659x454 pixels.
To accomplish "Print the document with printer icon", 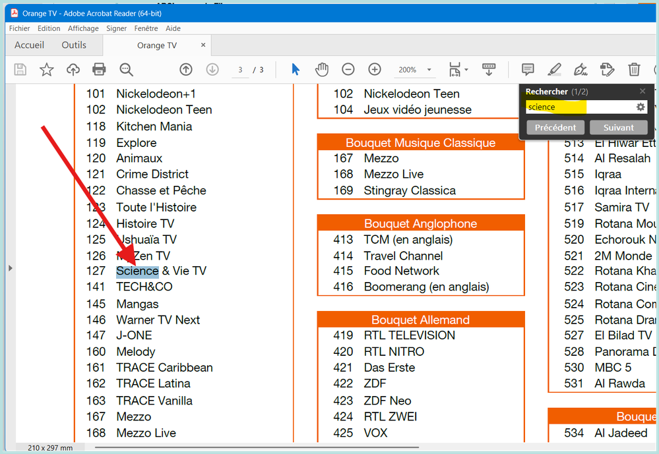I will click(x=99, y=69).
